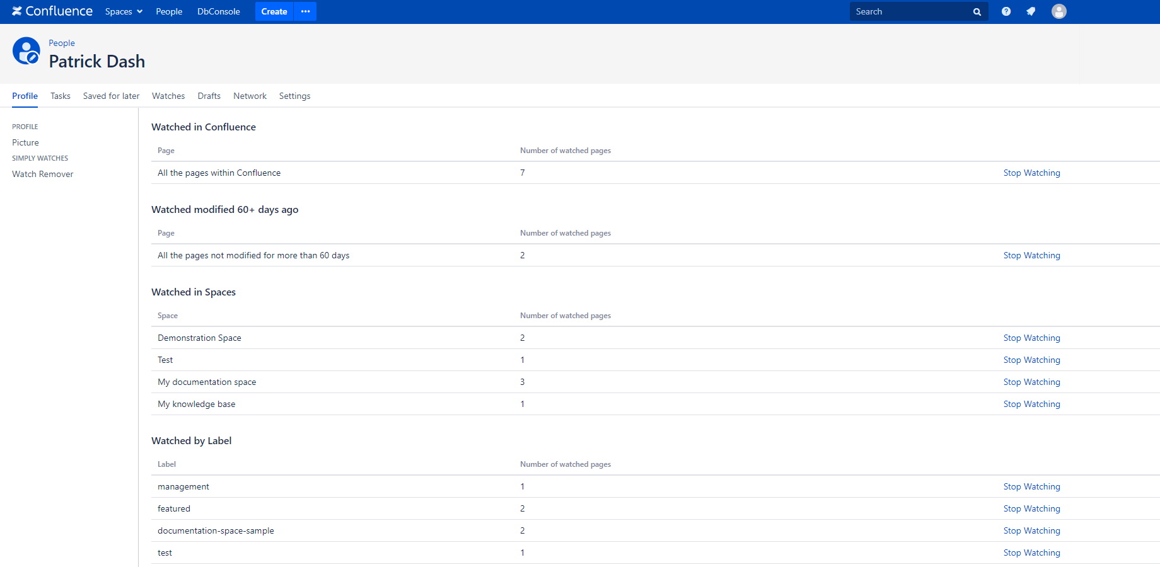Click the Patrick Dash profile picture
The height and width of the screenshot is (567, 1160).
(26, 51)
